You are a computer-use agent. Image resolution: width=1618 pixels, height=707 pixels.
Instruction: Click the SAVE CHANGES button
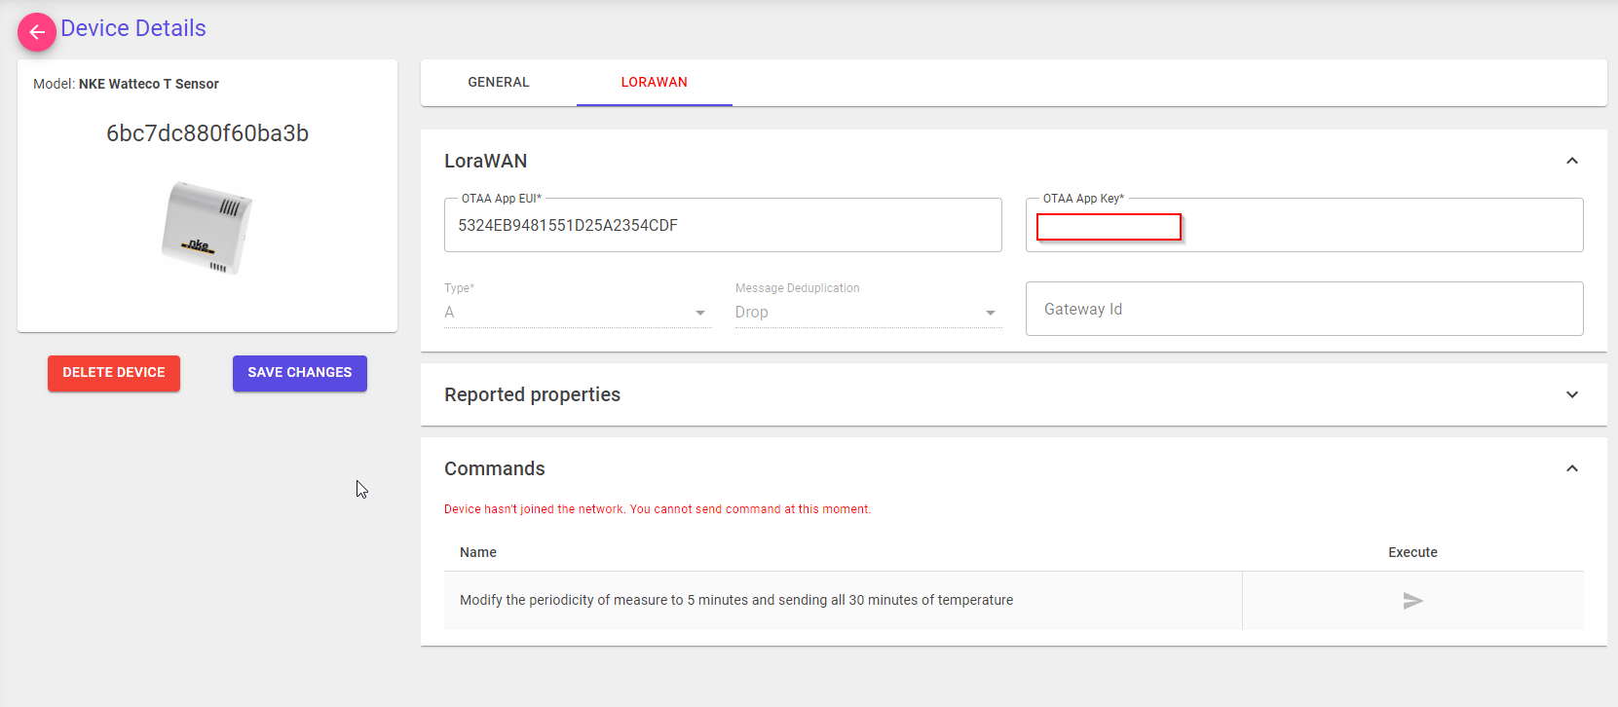point(299,373)
